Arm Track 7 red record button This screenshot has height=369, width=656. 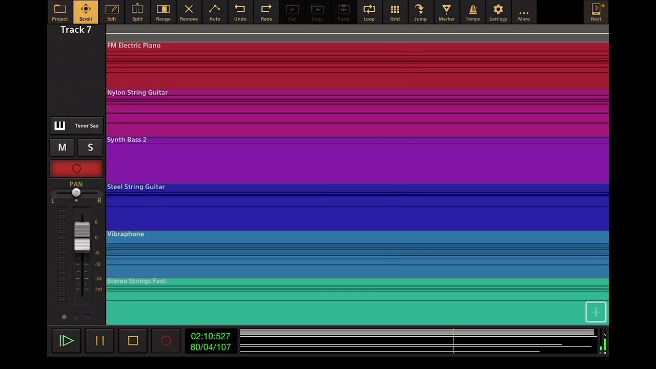[x=76, y=169]
